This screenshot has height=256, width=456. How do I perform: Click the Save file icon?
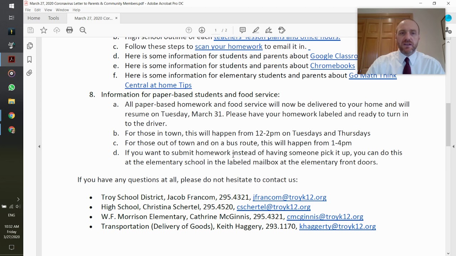point(31,30)
